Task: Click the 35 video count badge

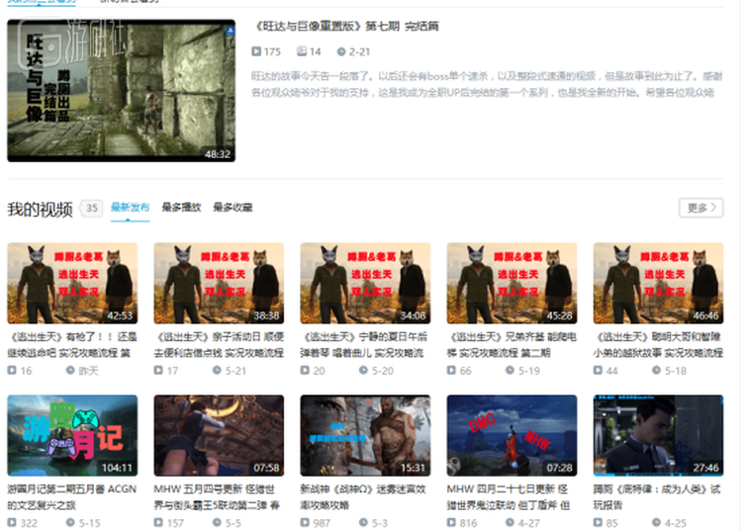Action: coord(92,208)
